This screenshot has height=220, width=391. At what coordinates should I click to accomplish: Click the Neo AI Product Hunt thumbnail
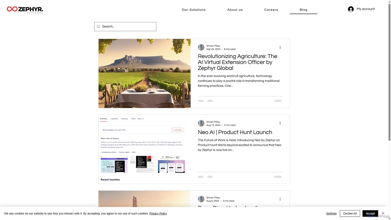[x=144, y=149]
